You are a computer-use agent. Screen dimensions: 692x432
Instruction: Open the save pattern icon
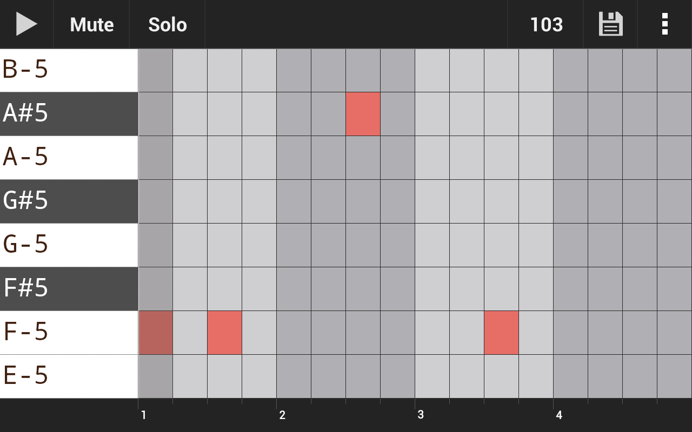pyautogui.click(x=610, y=24)
